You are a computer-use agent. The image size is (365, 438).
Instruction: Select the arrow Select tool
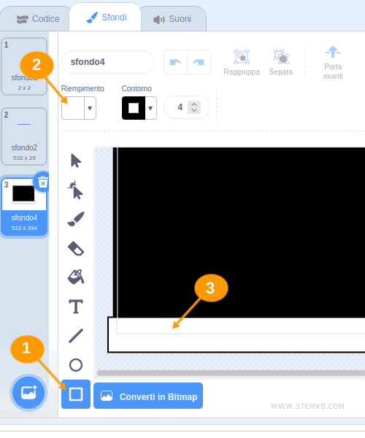pos(76,161)
